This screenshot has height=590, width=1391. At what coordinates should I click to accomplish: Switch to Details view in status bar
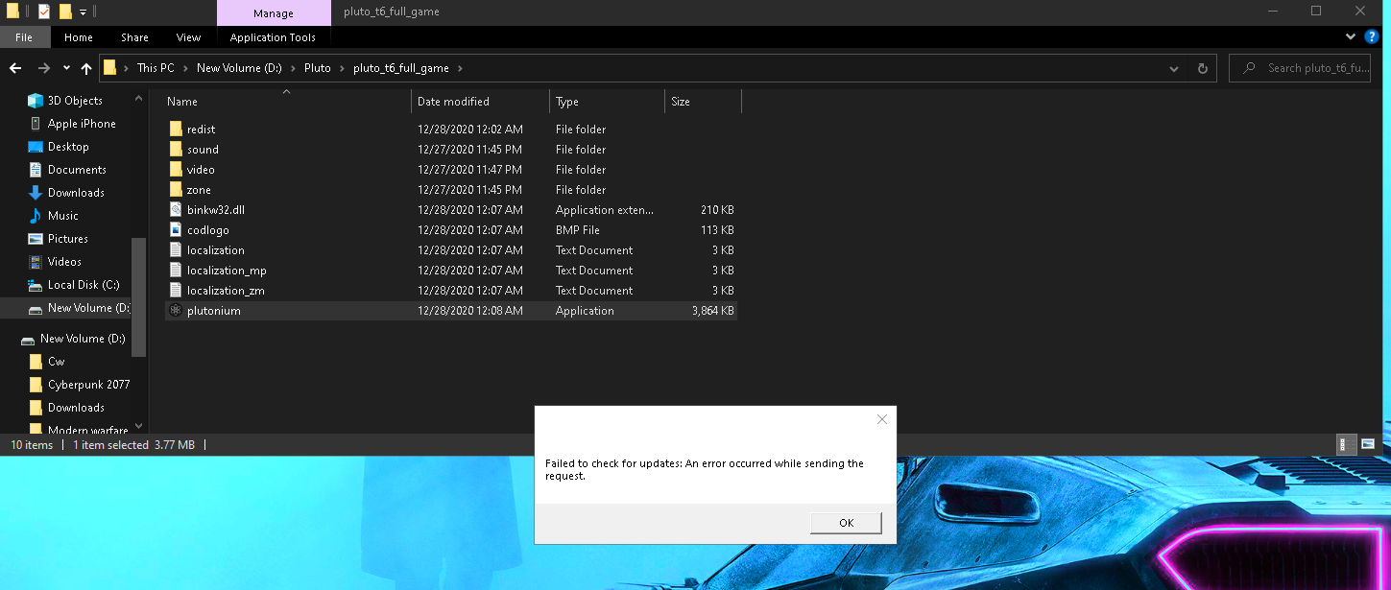pos(1347,444)
